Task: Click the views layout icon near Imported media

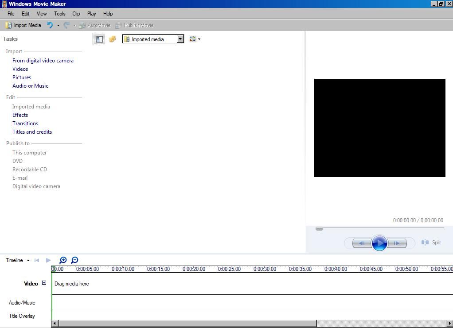Action: (x=192, y=39)
